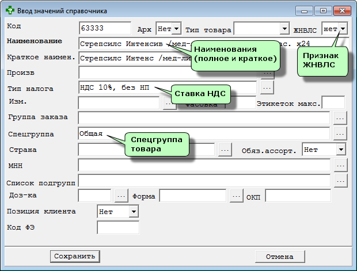Click the Наименование bold label
The width and height of the screenshot is (357, 271).
[35, 41]
